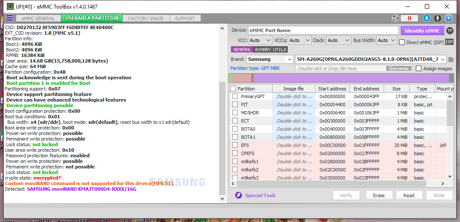The image size is (460, 222).
Task: Check the PIT partition checkbox
Action: point(235,105)
